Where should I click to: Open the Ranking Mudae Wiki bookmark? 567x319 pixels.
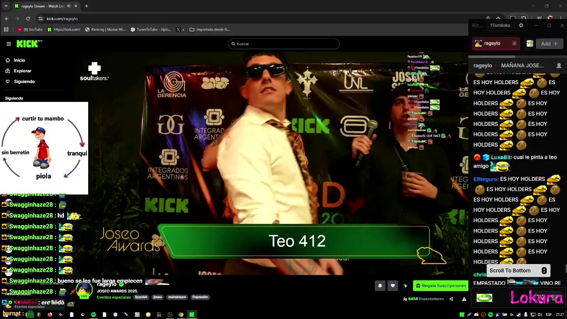pyautogui.click(x=105, y=30)
